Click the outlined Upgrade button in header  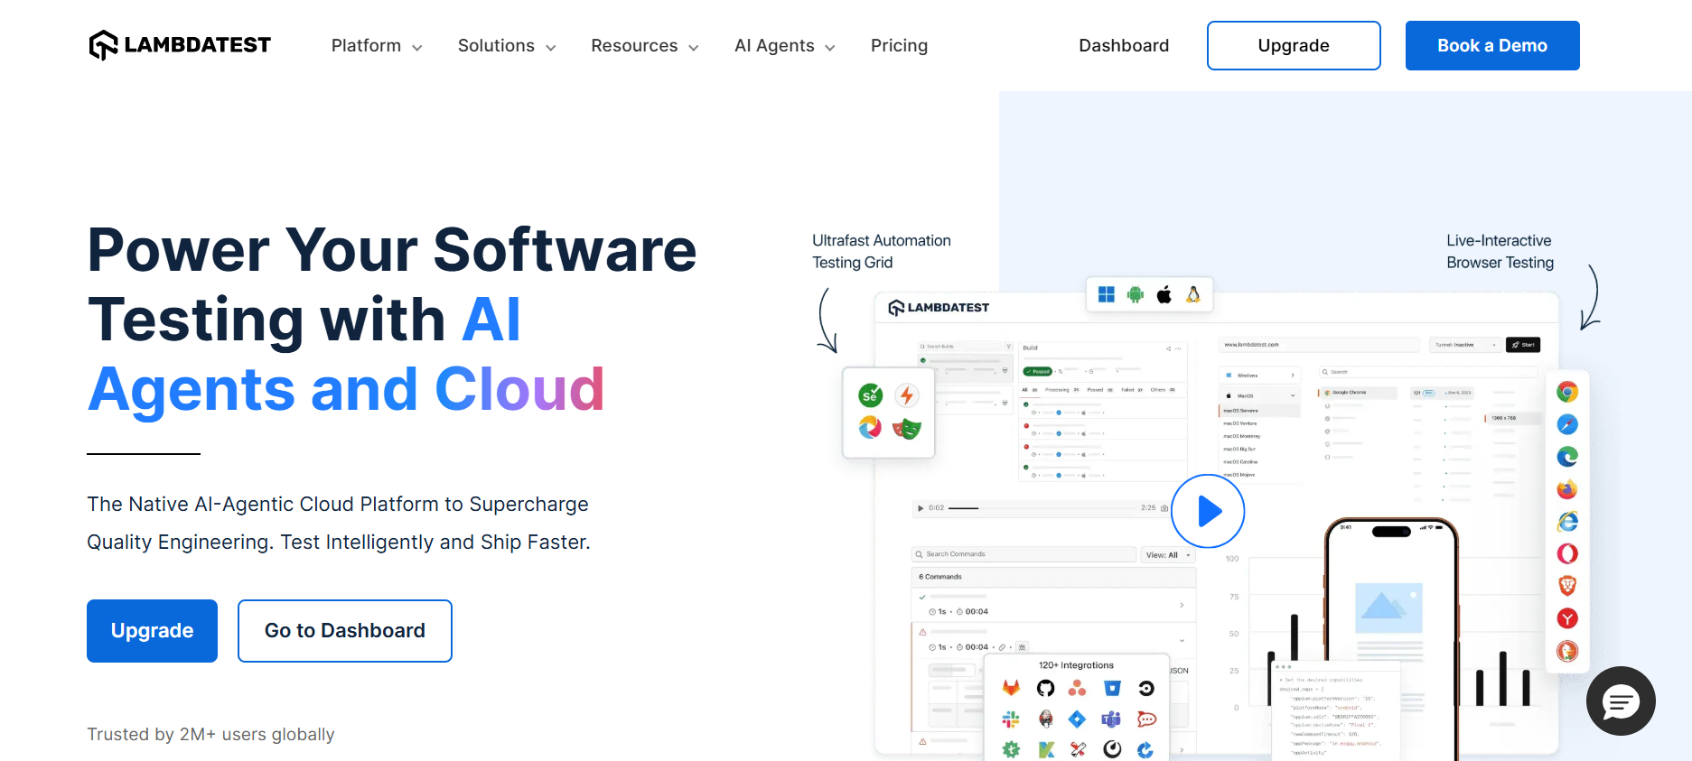tap(1294, 45)
